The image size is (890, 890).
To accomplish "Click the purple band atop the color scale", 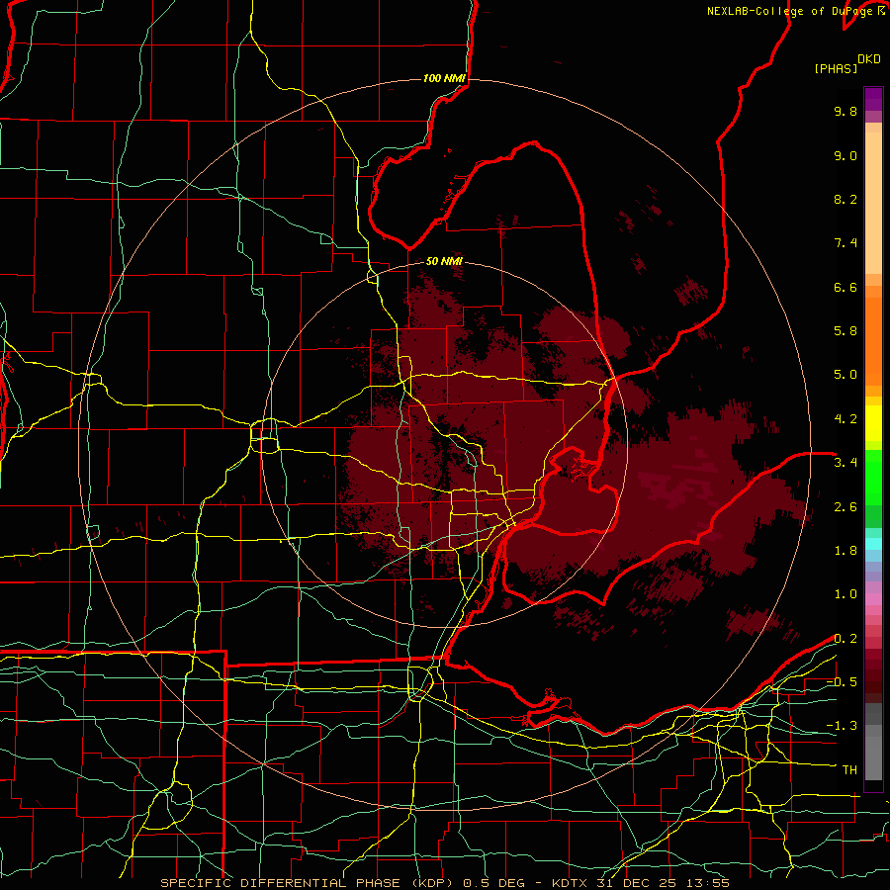I will pyautogui.click(x=873, y=99).
